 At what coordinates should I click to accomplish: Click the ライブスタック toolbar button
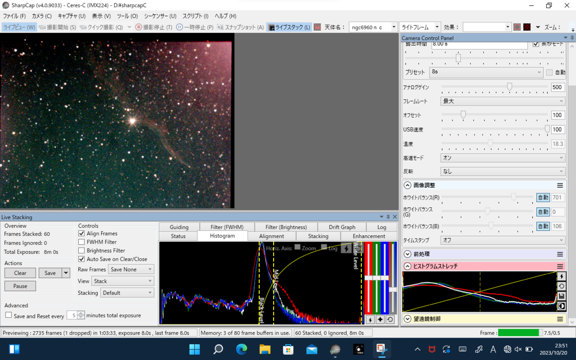[289, 27]
